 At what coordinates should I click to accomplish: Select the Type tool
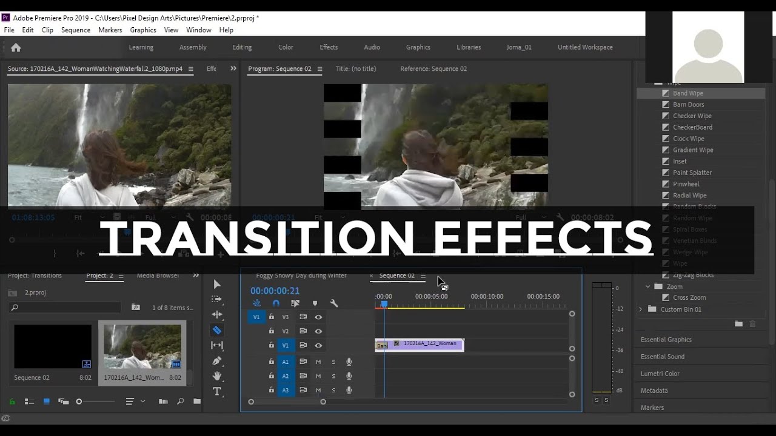click(x=217, y=392)
